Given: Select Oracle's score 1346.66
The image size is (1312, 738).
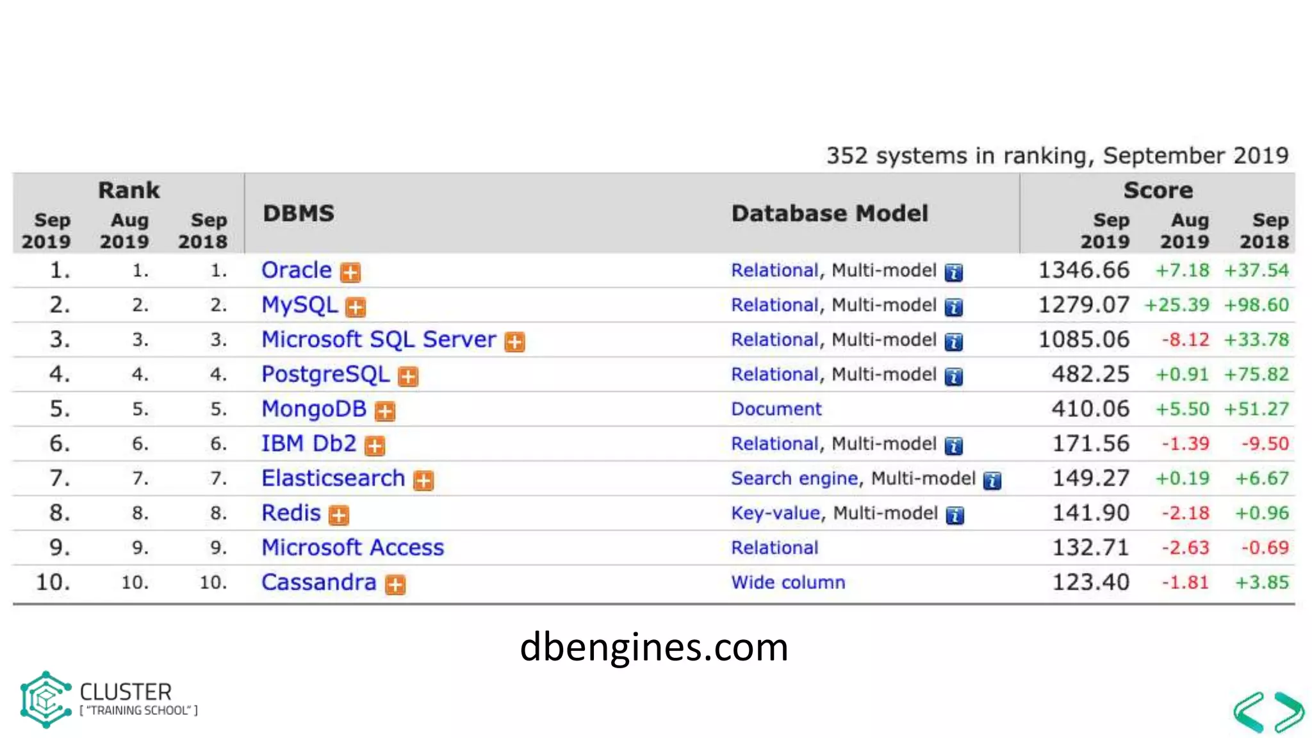Looking at the screenshot, I should click(x=1084, y=270).
